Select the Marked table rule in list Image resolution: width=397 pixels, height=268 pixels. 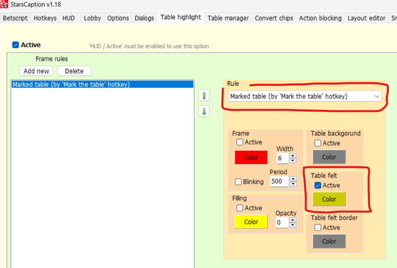pyautogui.click(x=103, y=85)
